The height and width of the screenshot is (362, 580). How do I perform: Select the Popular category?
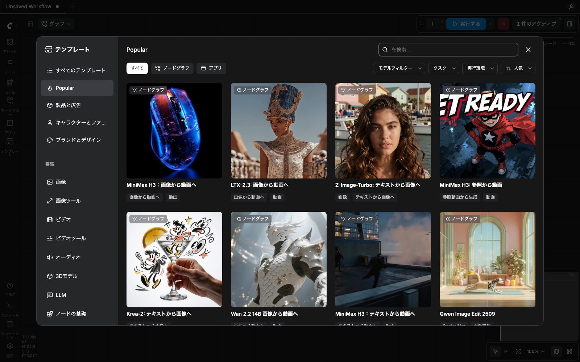coord(77,88)
